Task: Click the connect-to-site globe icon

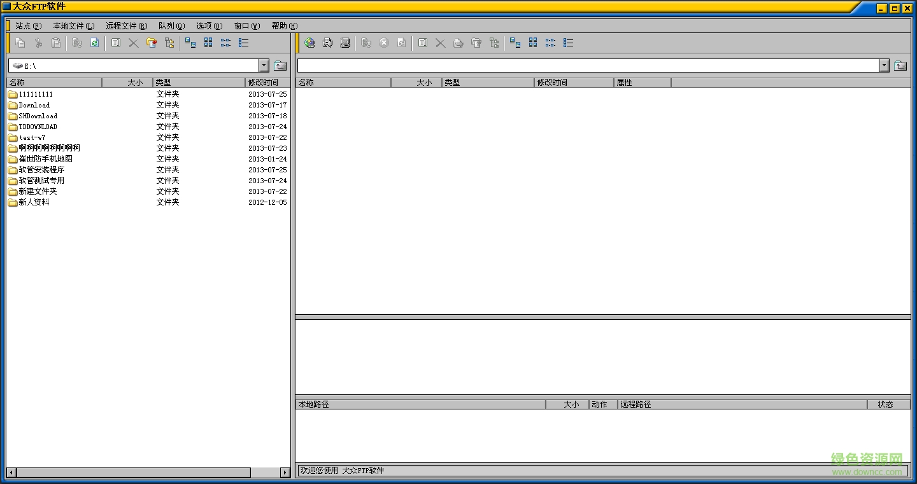Action: pyautogui.click(x=309, y=43)
